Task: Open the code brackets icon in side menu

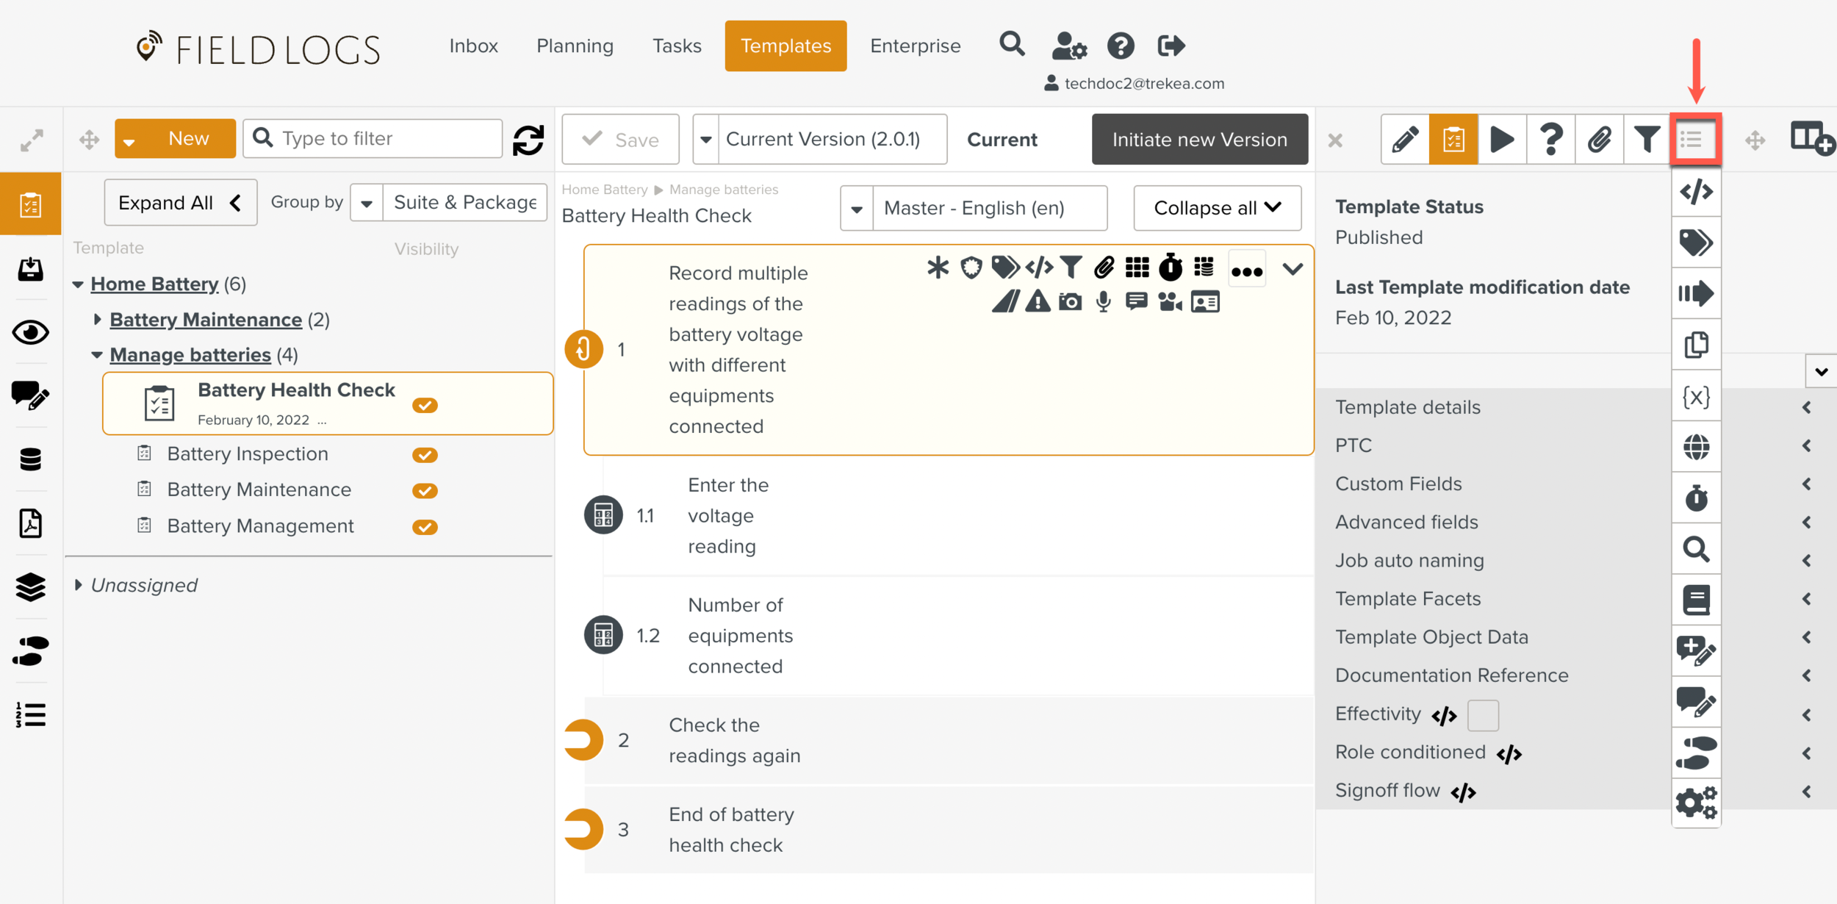Action: coord(1696,192)
